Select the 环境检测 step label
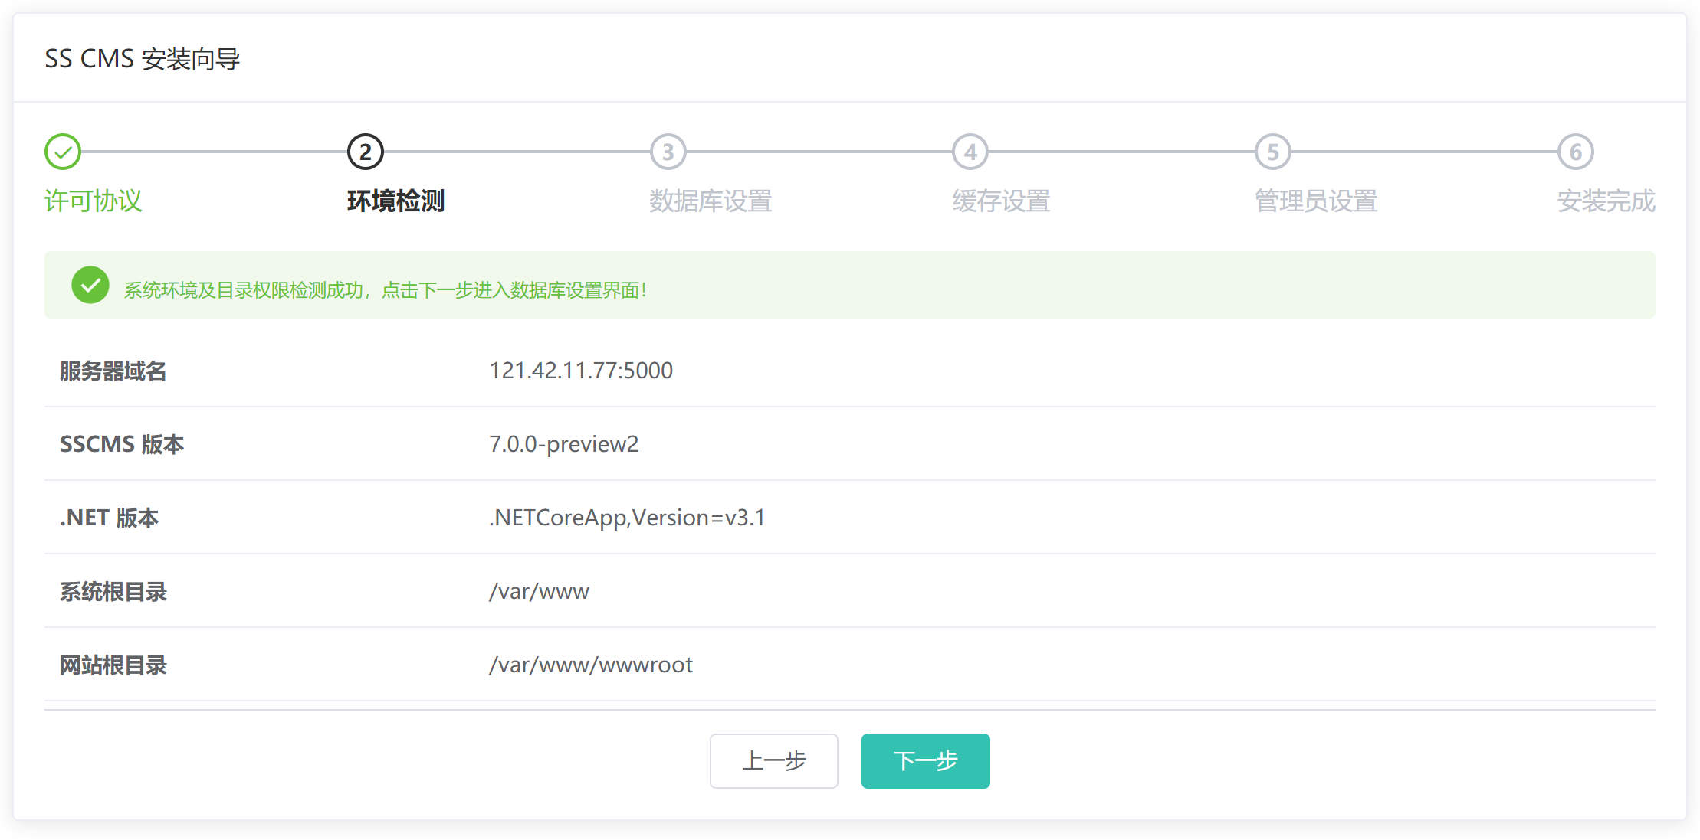The width and height of the screenshot is (1700, 840). point(395,201)
